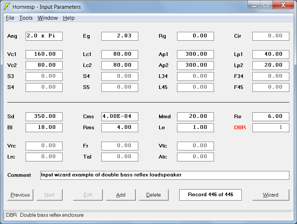
Task: Select the Cms field showing 4.00E-04
Action: pyautogui.click(x=120, y=116)
